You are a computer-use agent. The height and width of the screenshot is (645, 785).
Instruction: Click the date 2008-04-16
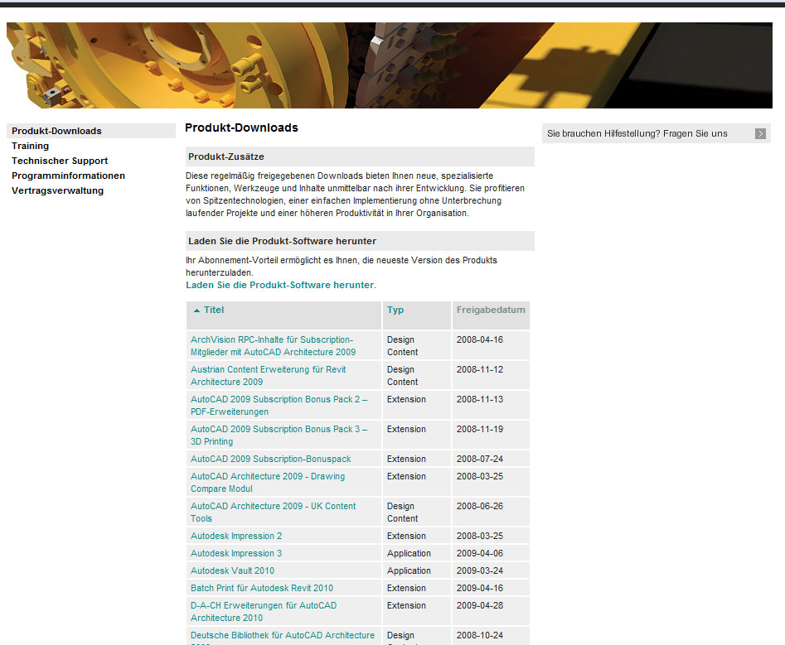point(480,339)
